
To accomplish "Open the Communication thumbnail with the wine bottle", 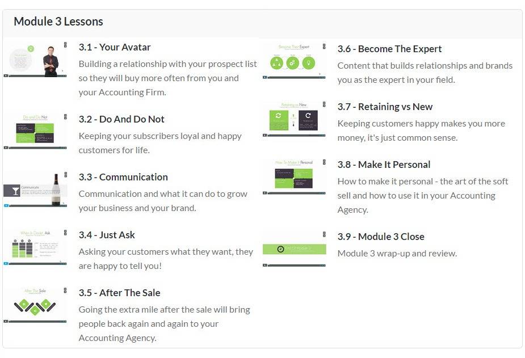I will click(x=35, y=188).
